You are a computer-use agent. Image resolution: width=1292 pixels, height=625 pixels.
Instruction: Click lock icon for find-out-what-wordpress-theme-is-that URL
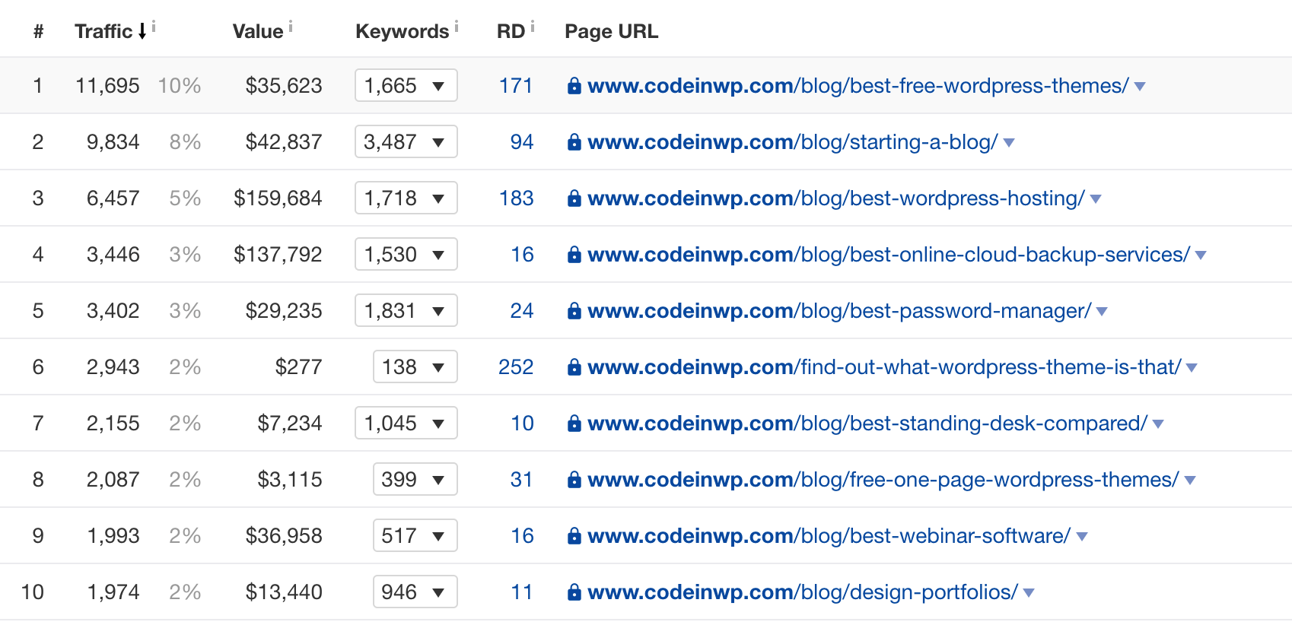click(x=574, y=367)
